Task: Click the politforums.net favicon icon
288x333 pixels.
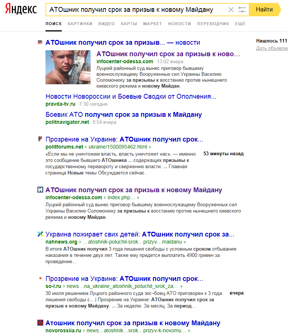Action: (40, 139)
